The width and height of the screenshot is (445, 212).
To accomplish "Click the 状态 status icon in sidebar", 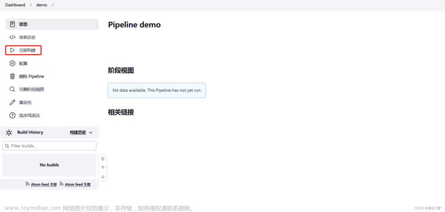I will [12, 24].
